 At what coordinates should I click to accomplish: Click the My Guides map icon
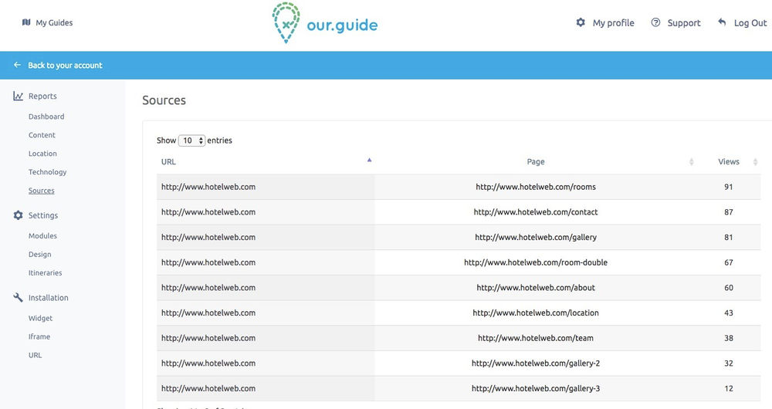[26, 22]
